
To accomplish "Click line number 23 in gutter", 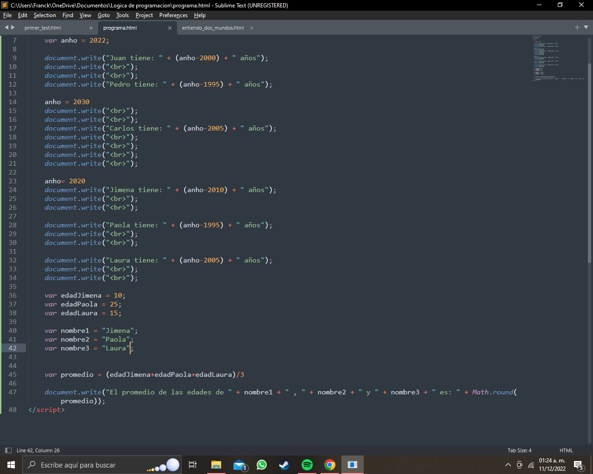I will pyautogui.click(x=12, y=181).
